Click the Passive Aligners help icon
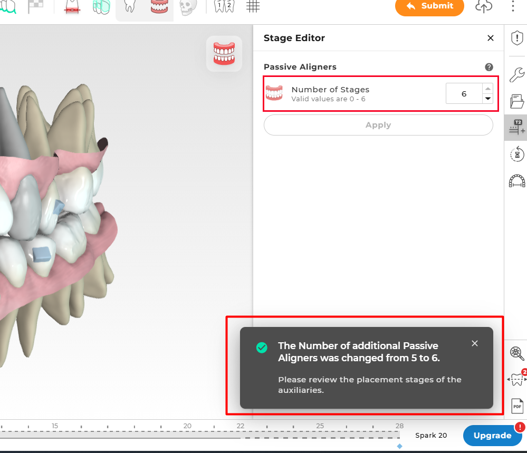Screen dimensions: 527x453 point(488,67)
